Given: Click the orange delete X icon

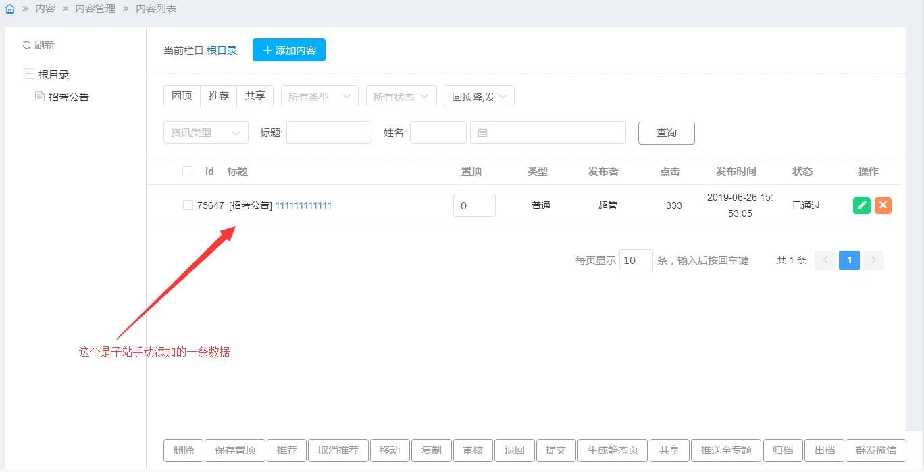Looking at the screenshot, I should 883,205.
